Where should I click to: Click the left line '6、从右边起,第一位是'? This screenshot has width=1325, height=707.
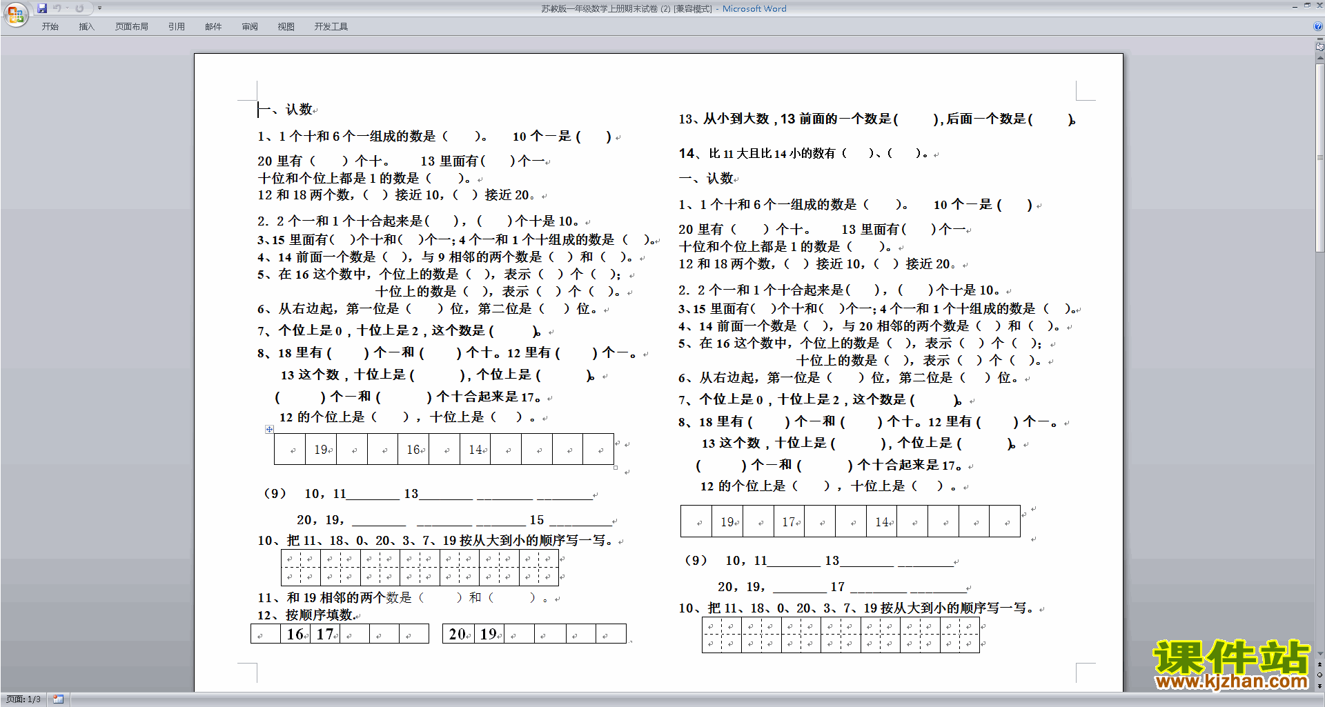328,308
